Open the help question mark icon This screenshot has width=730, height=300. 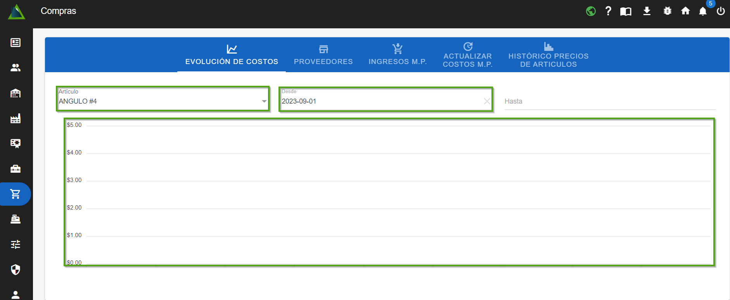608,11
